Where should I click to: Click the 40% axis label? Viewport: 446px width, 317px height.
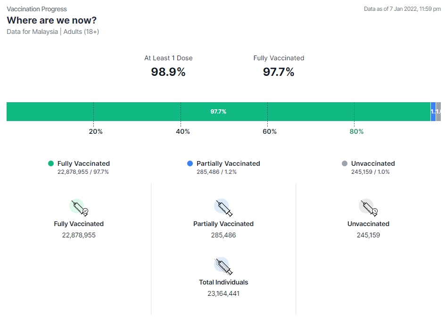click(183, 131)
